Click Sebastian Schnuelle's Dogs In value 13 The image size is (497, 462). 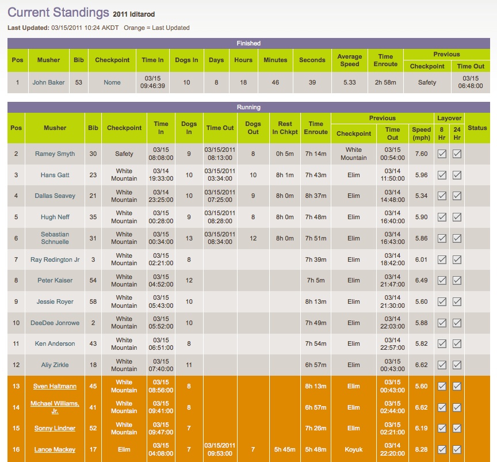[189, 238]
